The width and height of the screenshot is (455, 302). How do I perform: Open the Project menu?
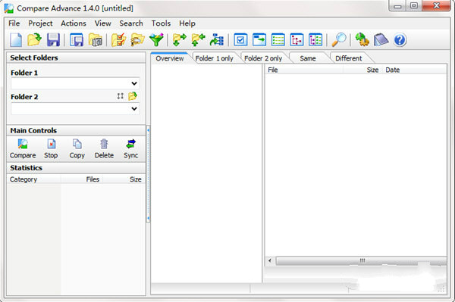(40, 23)
